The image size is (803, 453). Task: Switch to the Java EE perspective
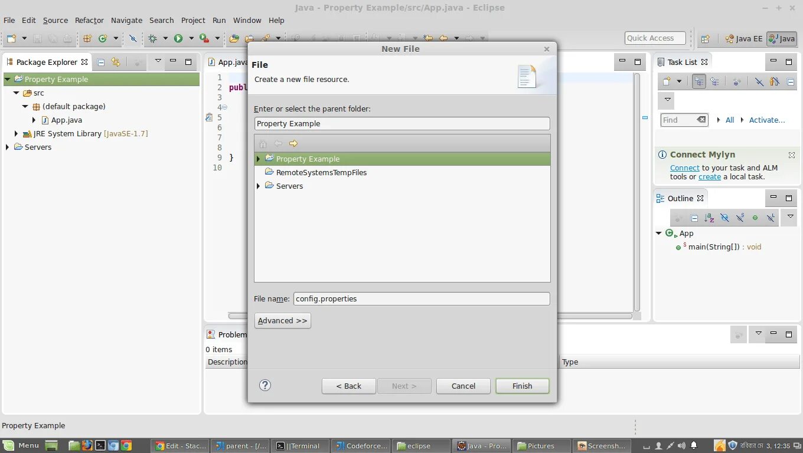(x=743, y=39)
